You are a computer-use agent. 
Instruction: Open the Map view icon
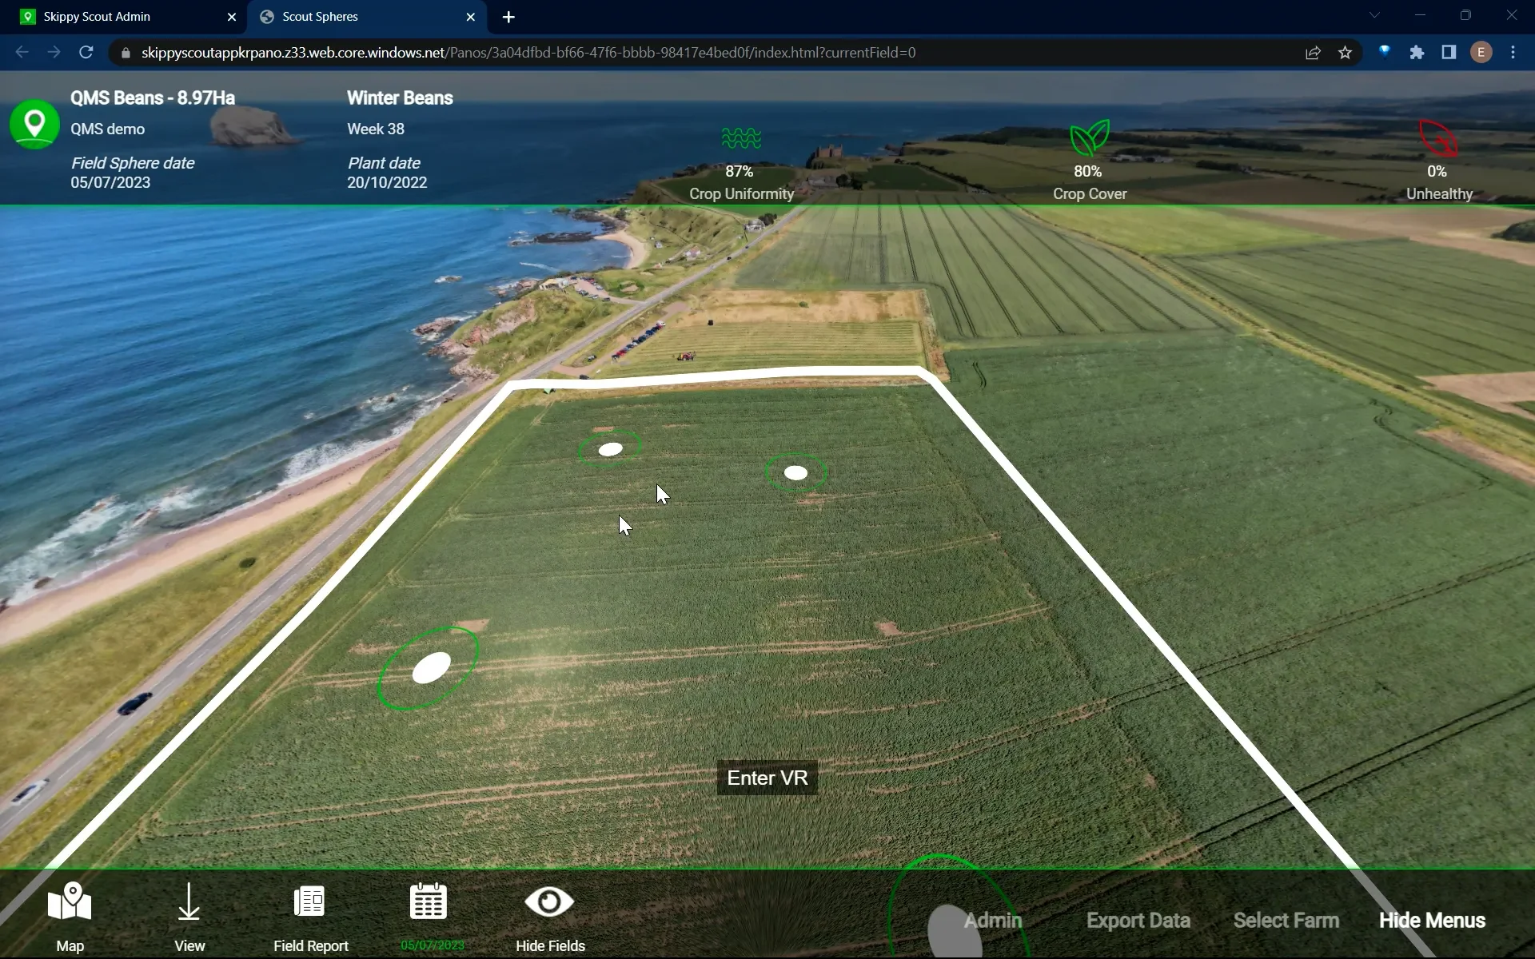click(x=70, y=901)
